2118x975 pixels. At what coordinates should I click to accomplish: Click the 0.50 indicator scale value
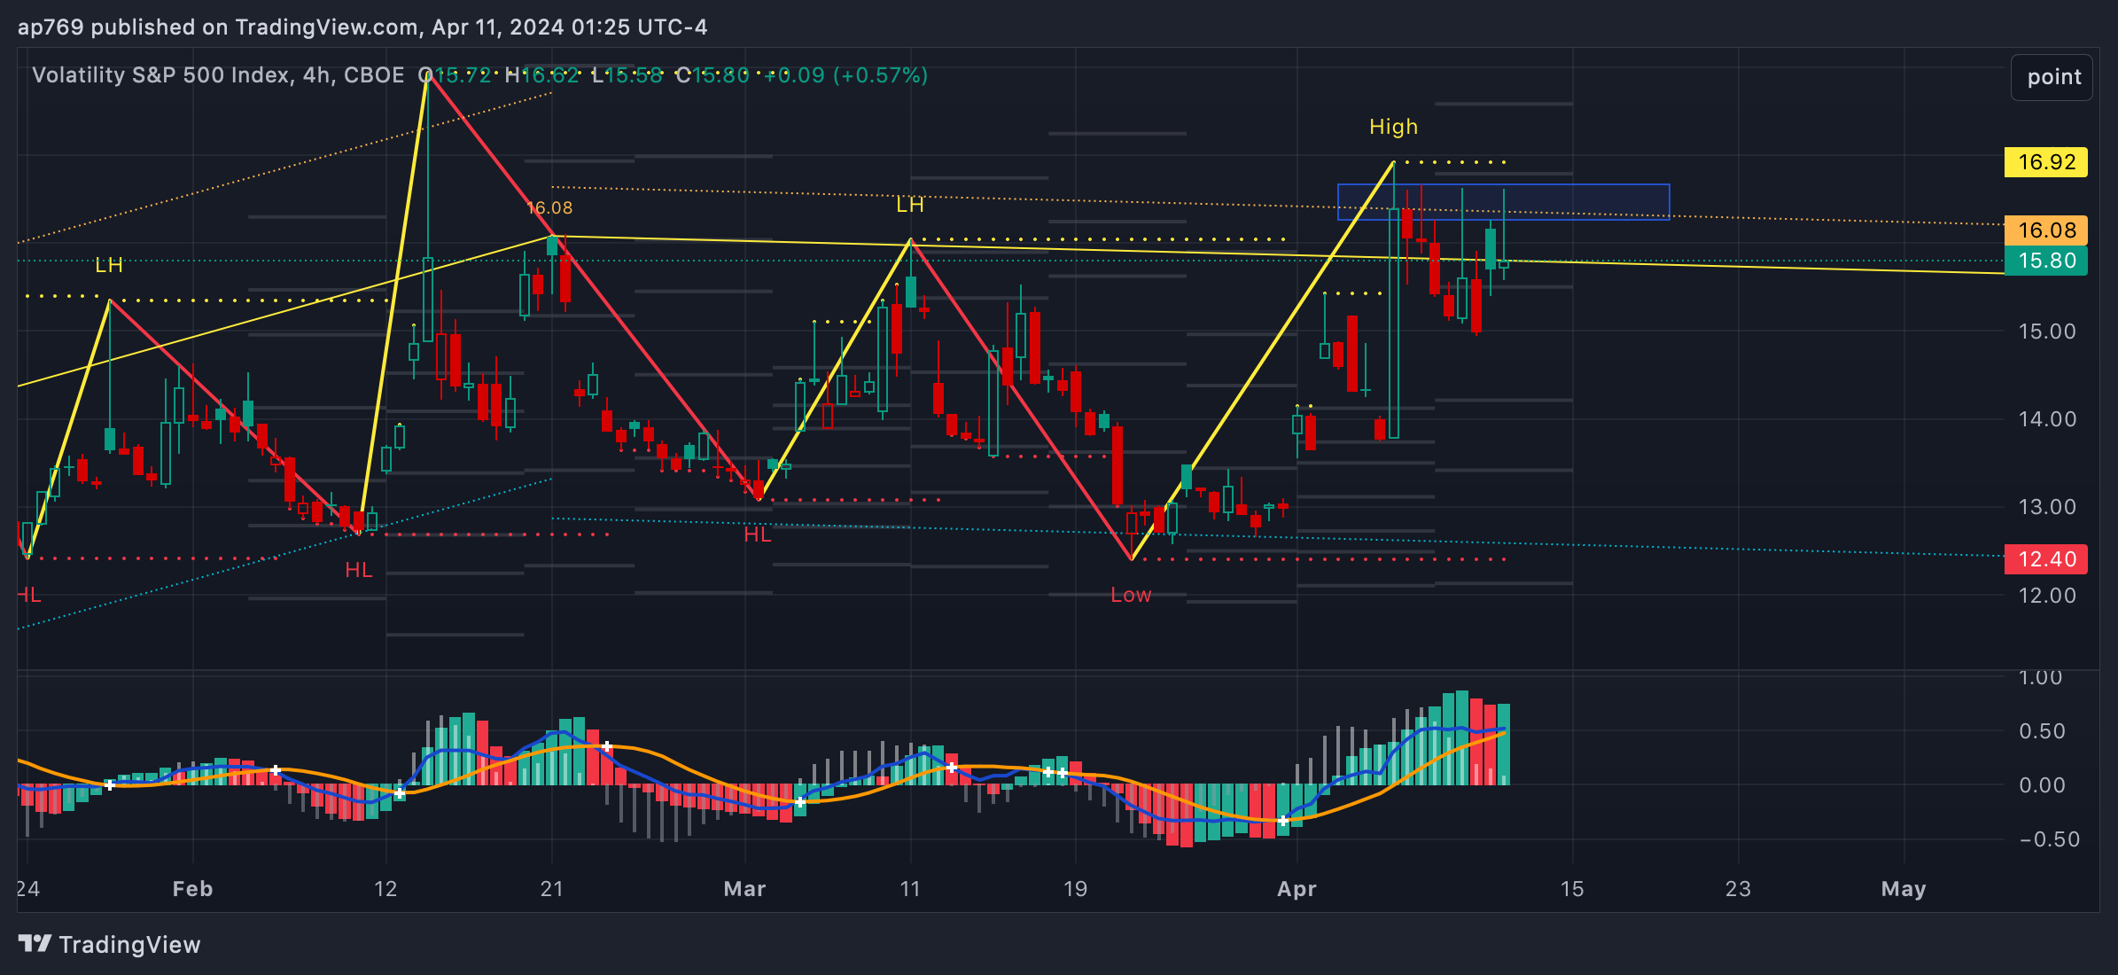[x=2042, y=731]
